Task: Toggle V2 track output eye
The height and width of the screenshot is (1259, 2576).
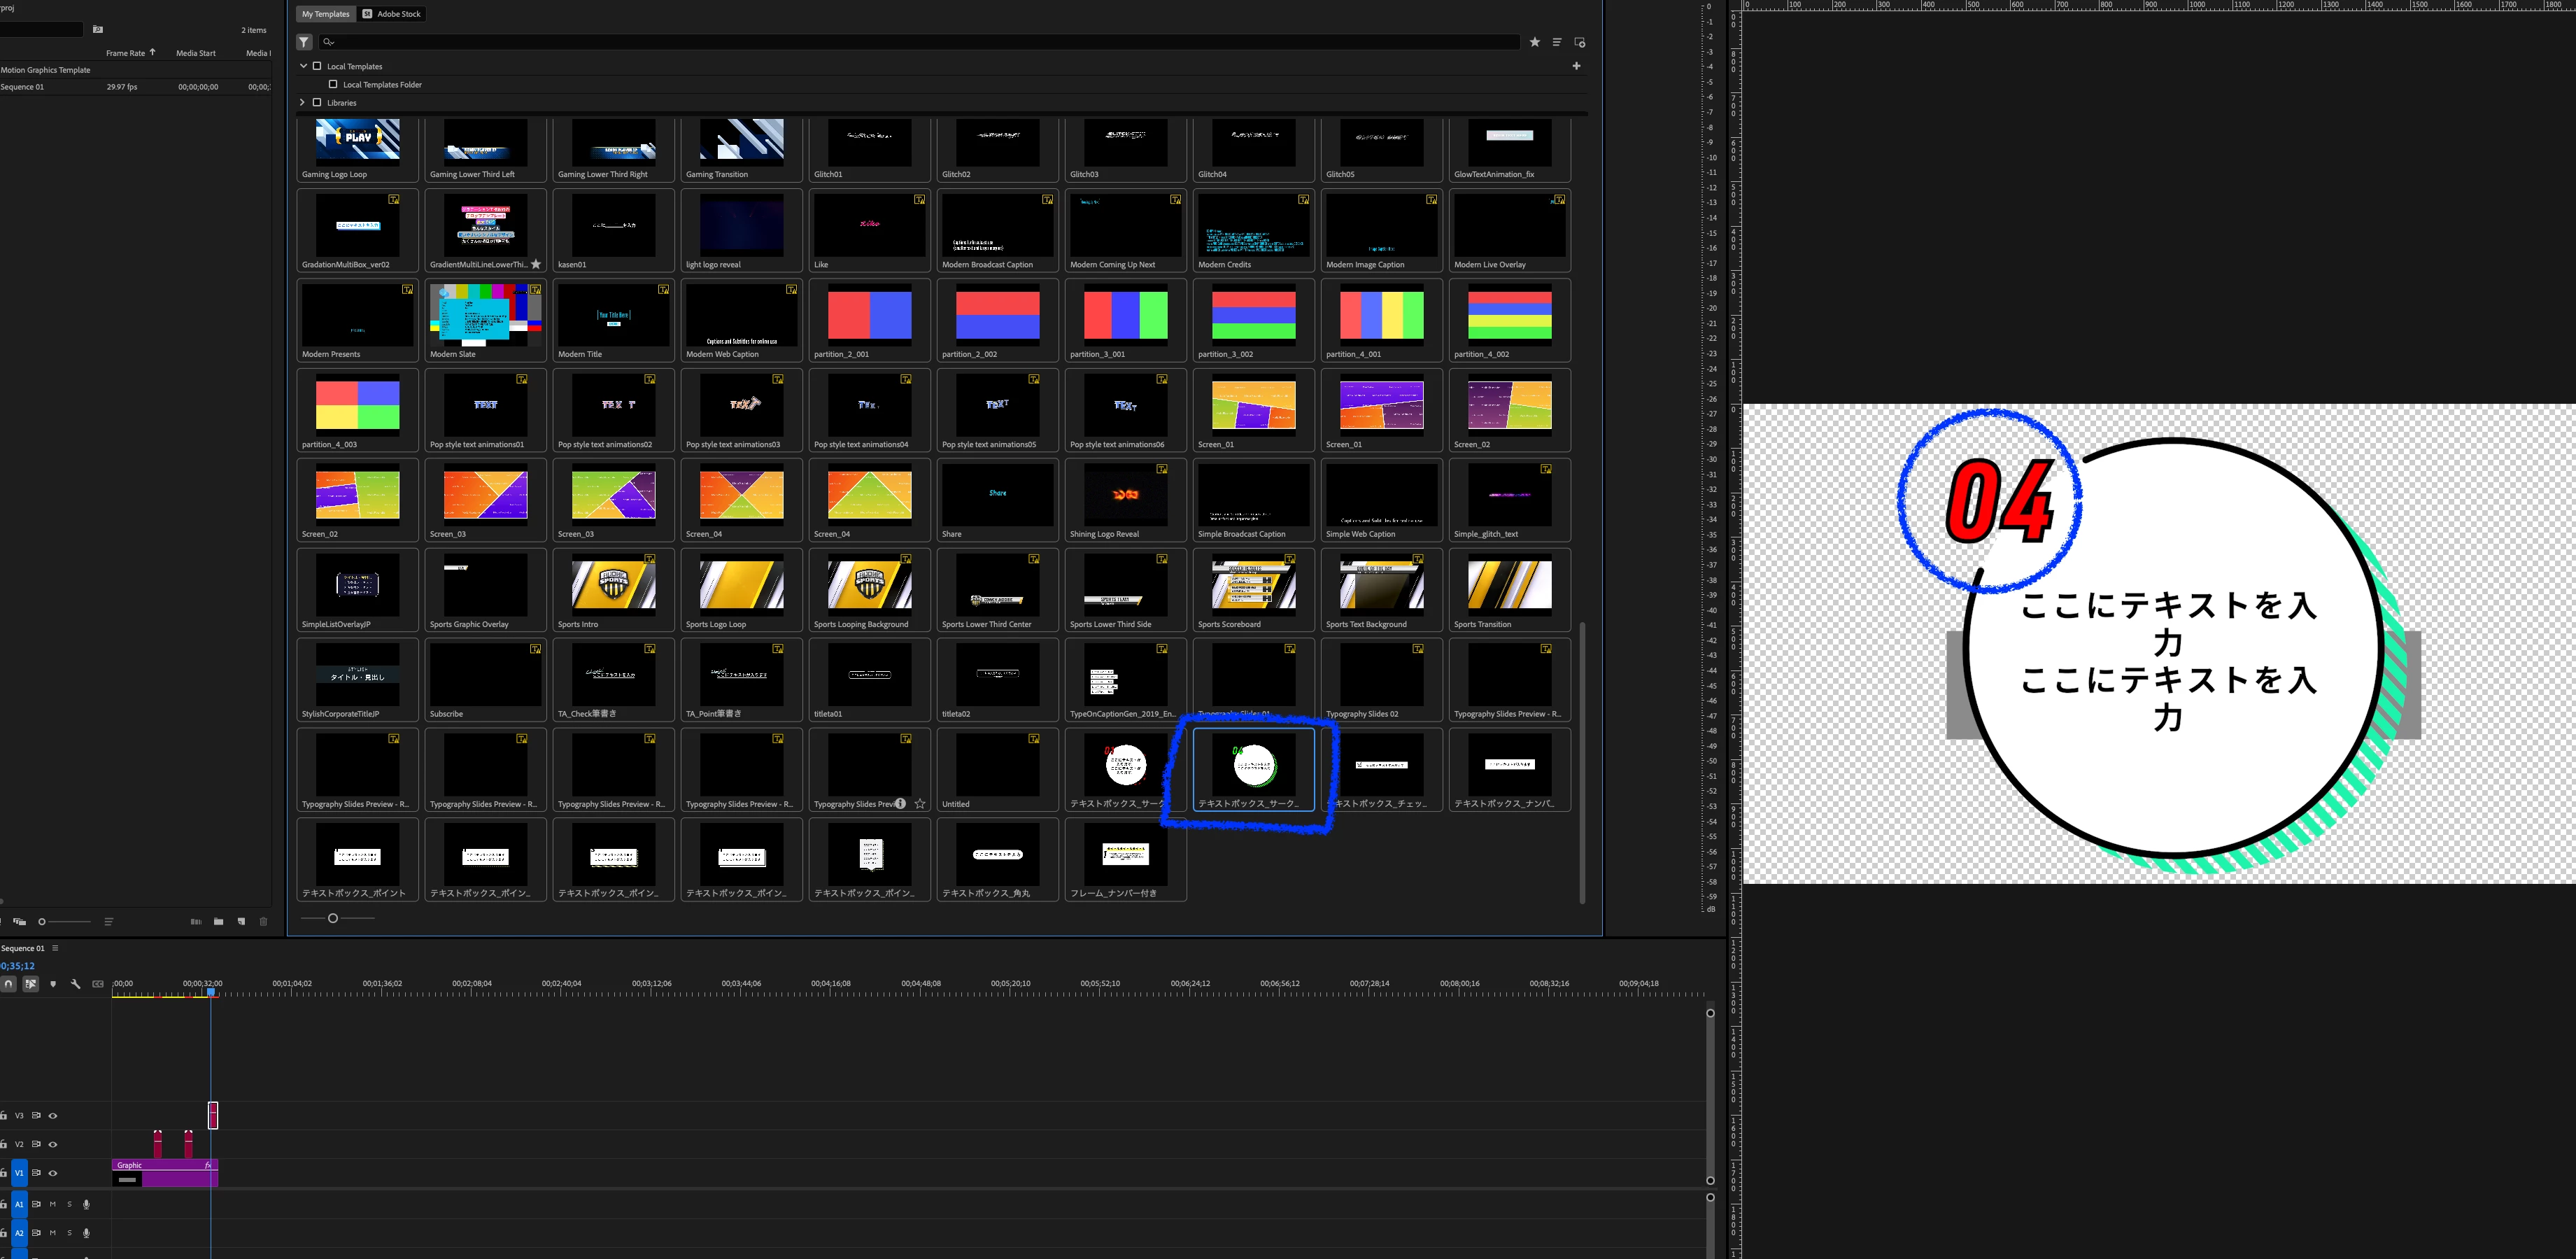Action: 53,1144
